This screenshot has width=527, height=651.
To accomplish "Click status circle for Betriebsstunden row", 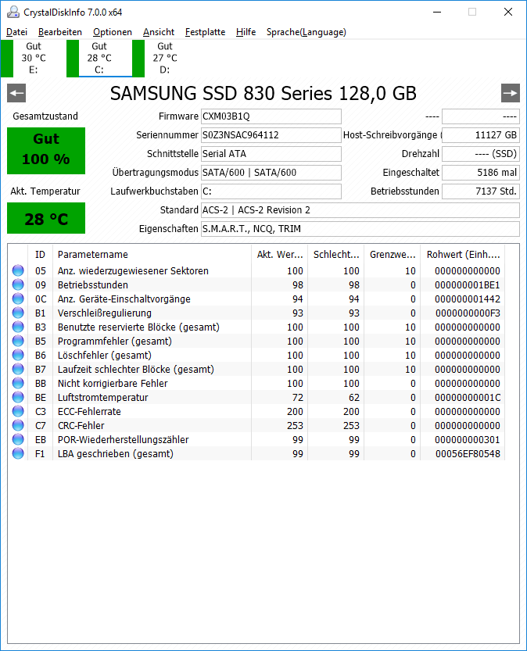I will click(18, 284).
